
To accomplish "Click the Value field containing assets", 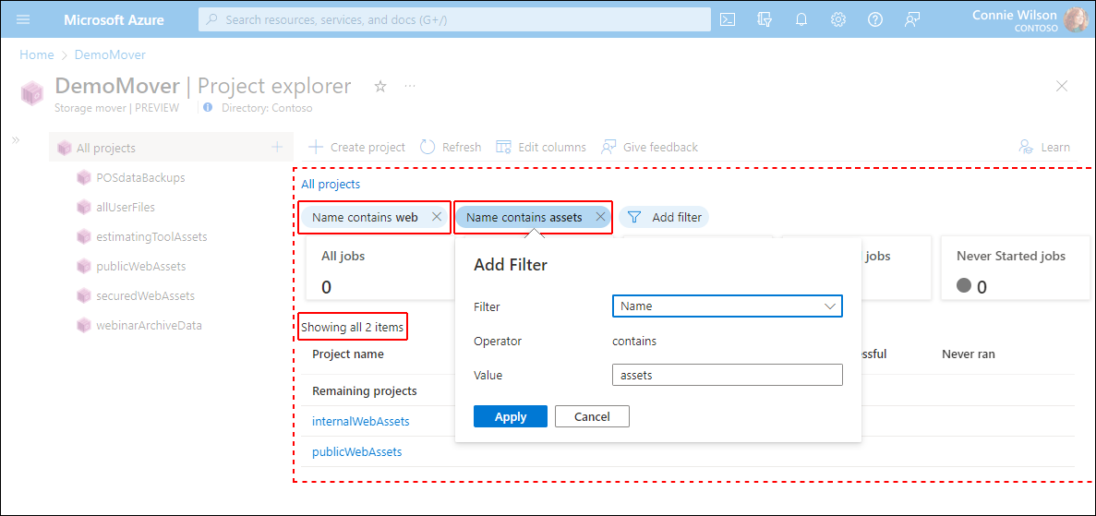I will 727,376.
